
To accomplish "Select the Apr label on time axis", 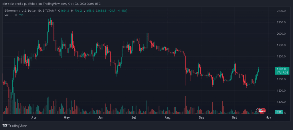I will (34, 117).
